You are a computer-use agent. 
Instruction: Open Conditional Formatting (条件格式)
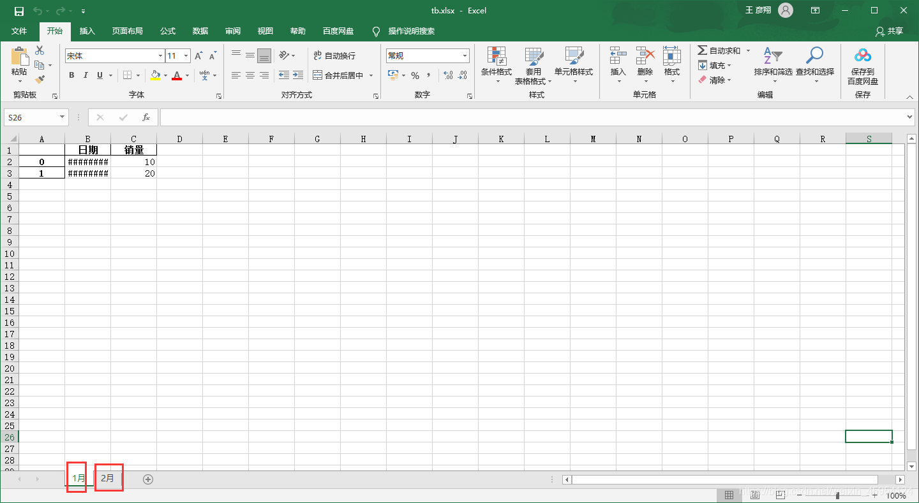496,65
